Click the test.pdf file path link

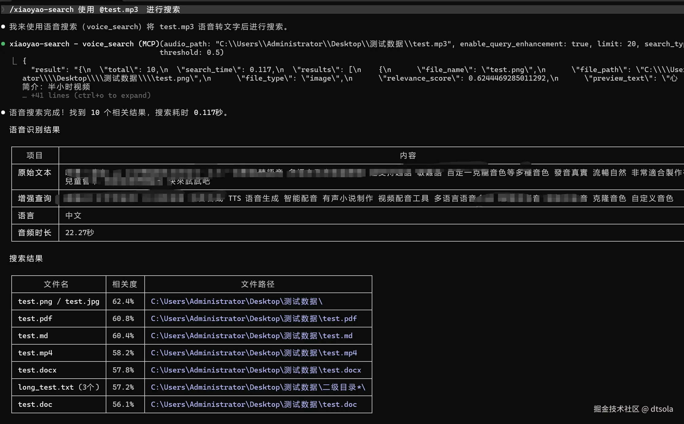click(x=253, y=319)
